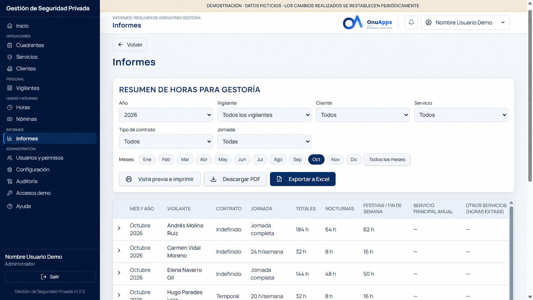Viewport: 533px width, 300px height.
Task: Toggle the Jun month chip
Action: click(x=242, y=160)
